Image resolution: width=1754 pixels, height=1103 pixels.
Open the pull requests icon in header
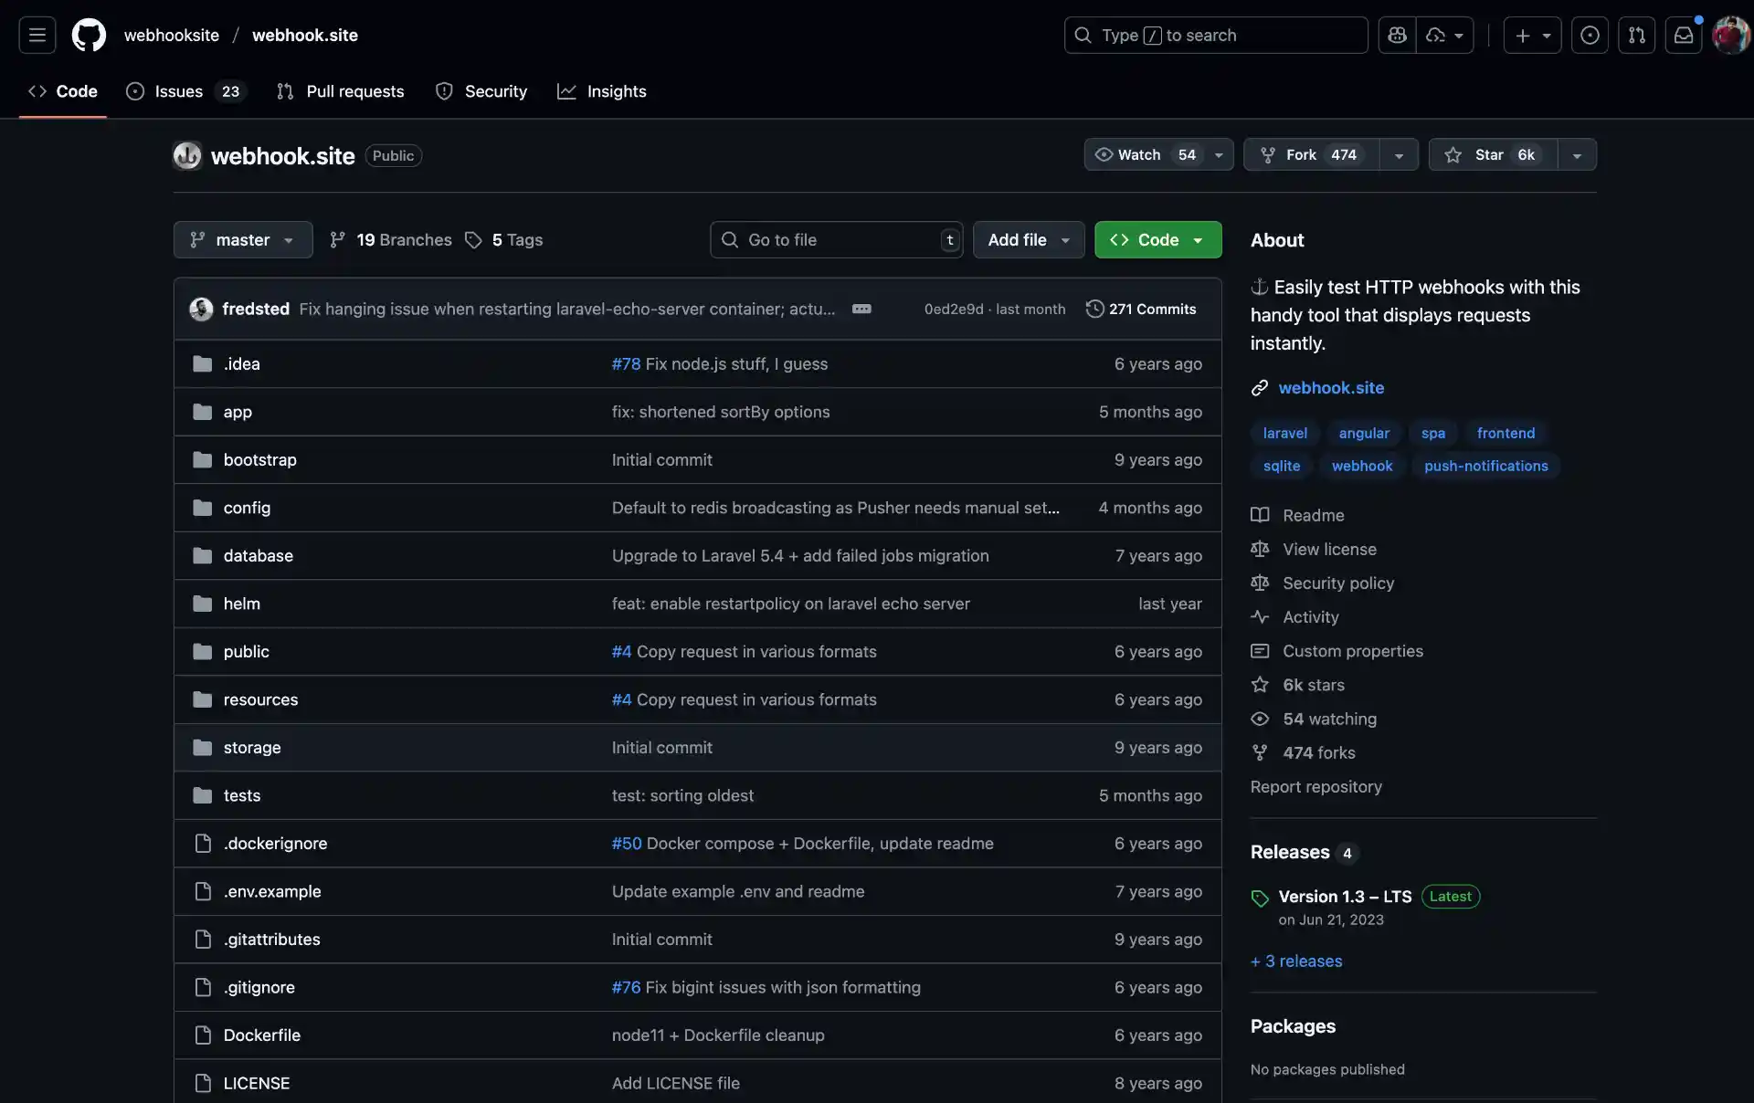click(1636, 36)
